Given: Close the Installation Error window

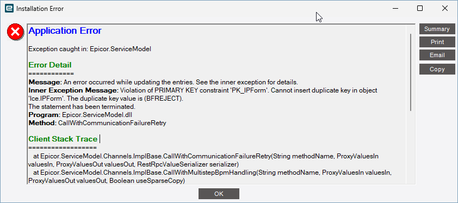Looking at the screenshot, I should click(445, 9).
